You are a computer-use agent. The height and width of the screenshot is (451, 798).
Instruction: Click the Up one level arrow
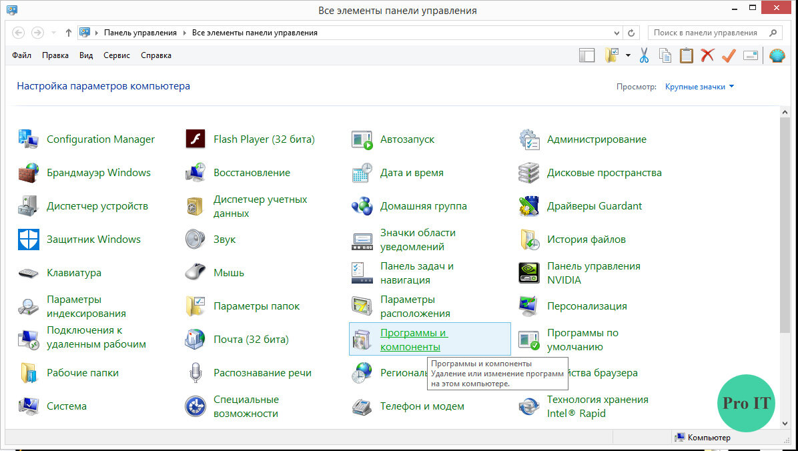[68, 33]
